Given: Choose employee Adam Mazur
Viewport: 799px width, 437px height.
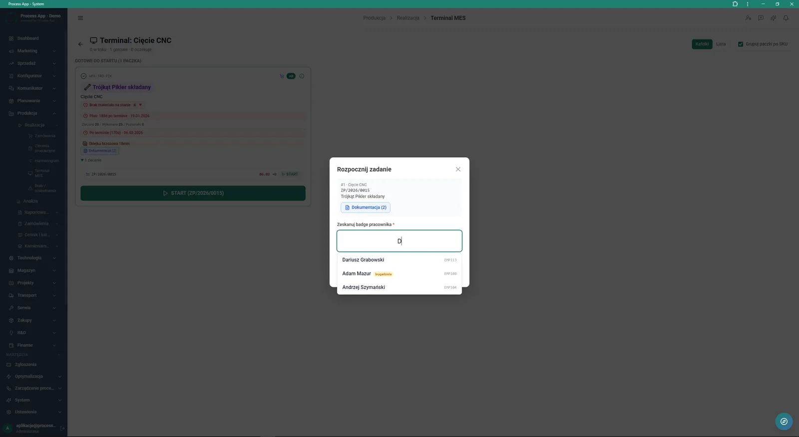Looking at the screenshot, I should point(399,274).
